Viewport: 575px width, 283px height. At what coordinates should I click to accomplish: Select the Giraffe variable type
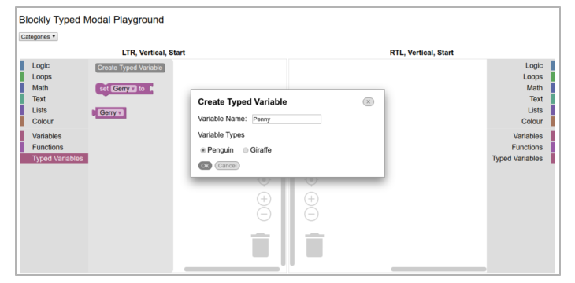pyautogui.click(x=246, y=150)
